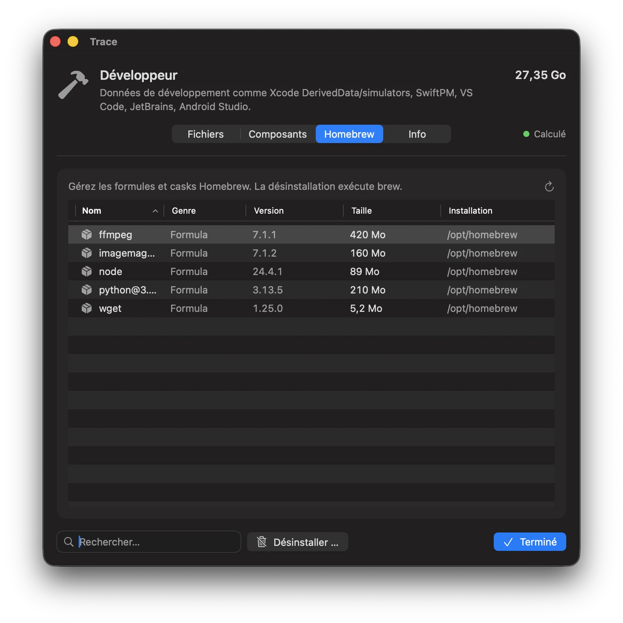Click node's /opt/homebrew install path
Screen dimensions: 623x623
click(x=482, y=271)
